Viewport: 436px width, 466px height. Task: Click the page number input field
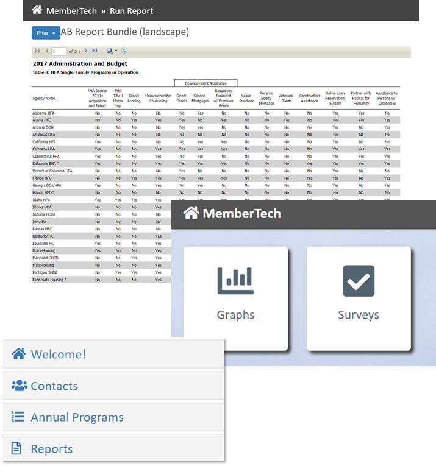(59, 51)
